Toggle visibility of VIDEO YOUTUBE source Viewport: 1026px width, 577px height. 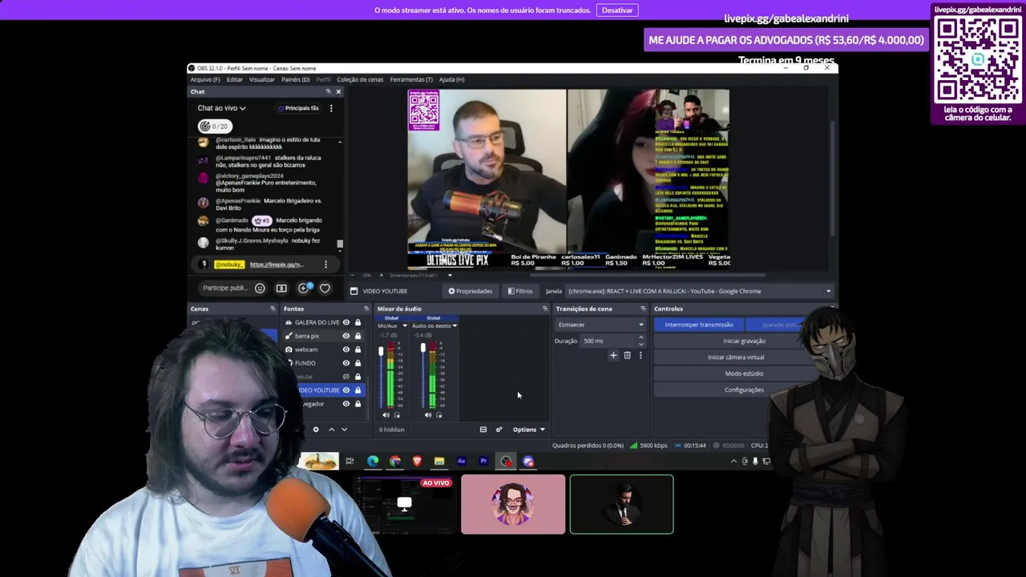pos(346,390)
